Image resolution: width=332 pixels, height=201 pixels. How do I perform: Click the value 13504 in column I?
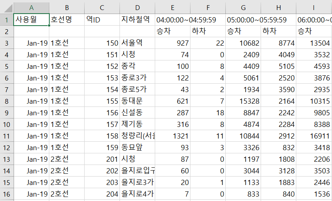point(314,43)
